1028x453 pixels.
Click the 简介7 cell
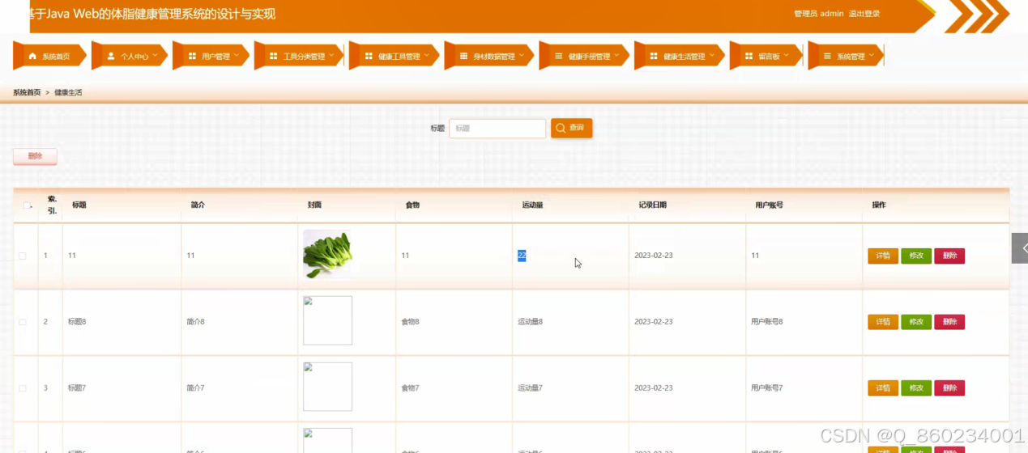[x=195, y=388]
